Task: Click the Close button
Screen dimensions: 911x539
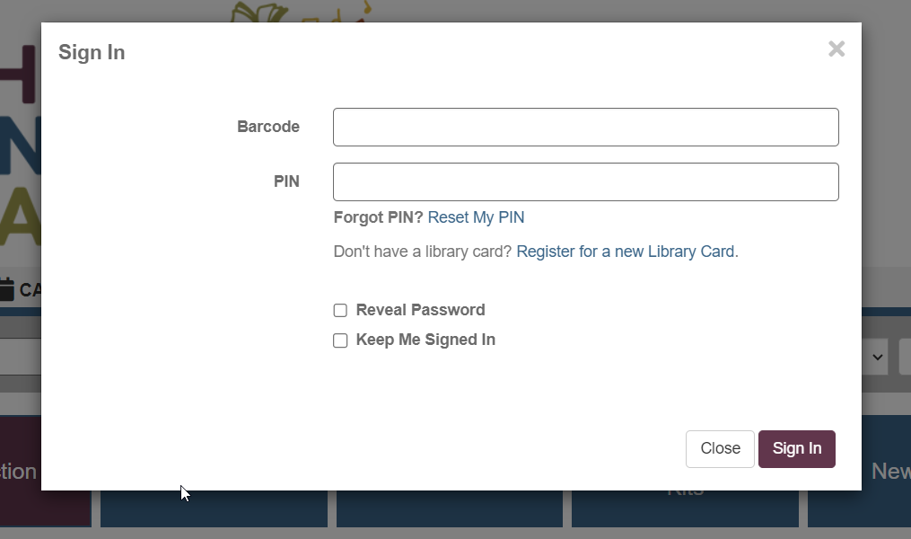Action: (x=720, y=449)
